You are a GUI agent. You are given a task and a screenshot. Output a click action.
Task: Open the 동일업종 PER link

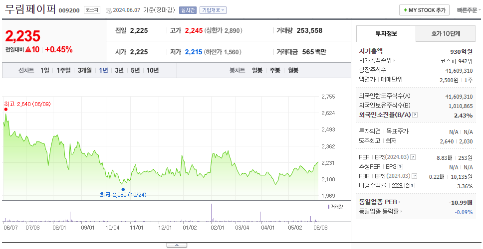coord(378,202)
